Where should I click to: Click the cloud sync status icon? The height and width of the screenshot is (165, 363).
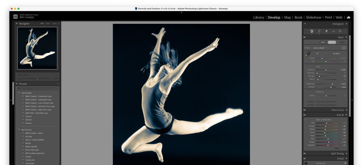coord(348,17)
